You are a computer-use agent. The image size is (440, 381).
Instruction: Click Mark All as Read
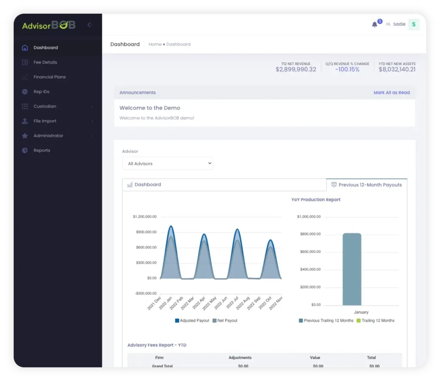point(391,92)
